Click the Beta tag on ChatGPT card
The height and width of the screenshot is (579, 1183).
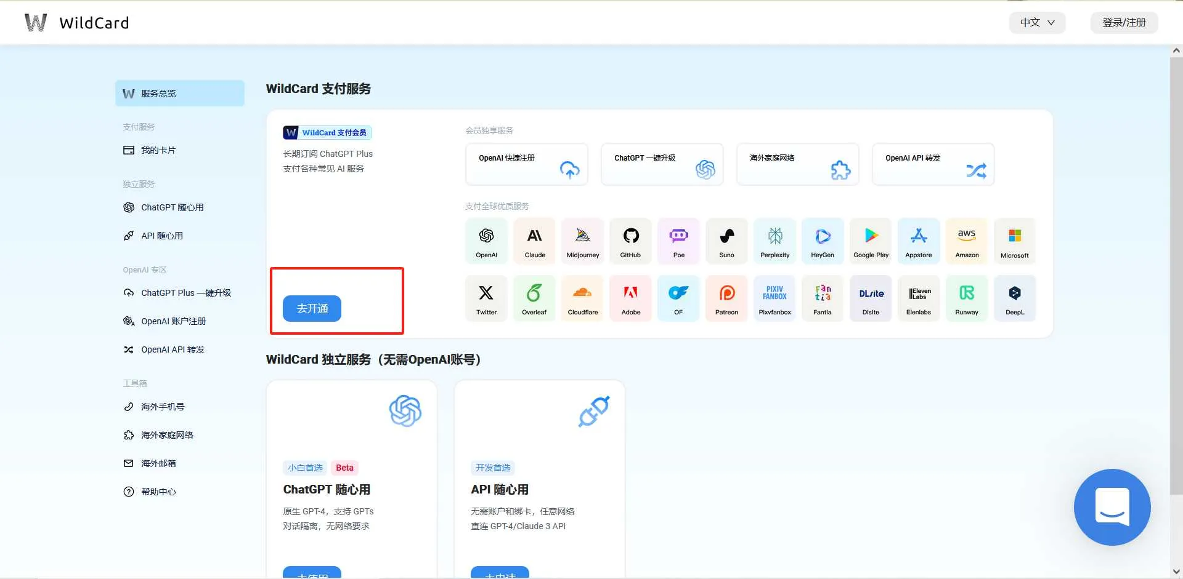tap(344, 468)
